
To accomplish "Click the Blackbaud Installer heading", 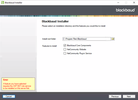I will (55, 21).
